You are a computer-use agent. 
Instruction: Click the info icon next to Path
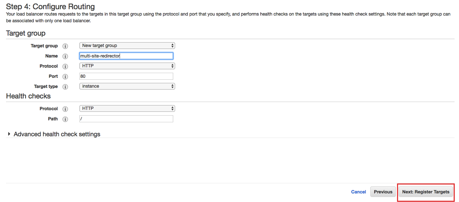(x=65, y=119)
